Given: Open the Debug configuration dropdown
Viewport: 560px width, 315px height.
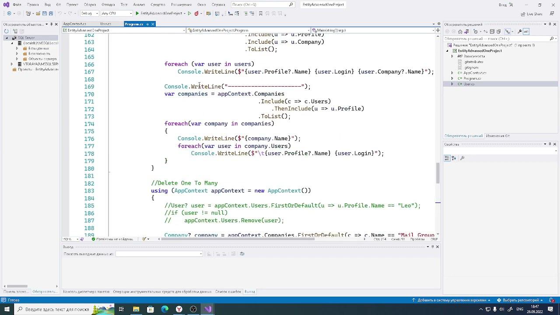Looking at the screenshot, I should [x=90, y=14].
